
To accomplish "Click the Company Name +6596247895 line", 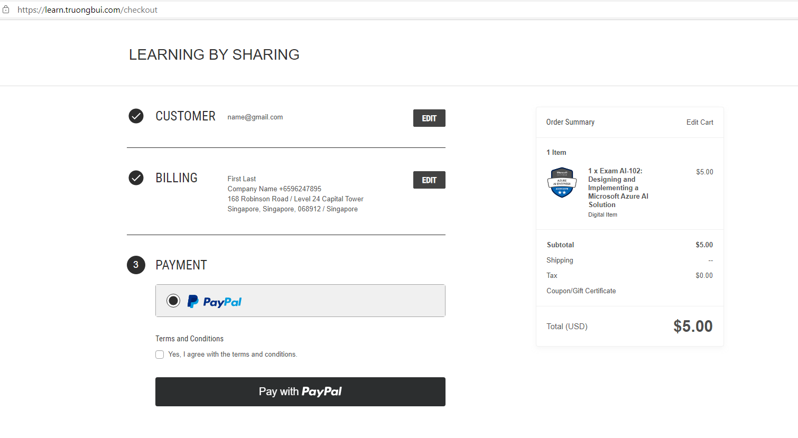I will tap(274, 189).
